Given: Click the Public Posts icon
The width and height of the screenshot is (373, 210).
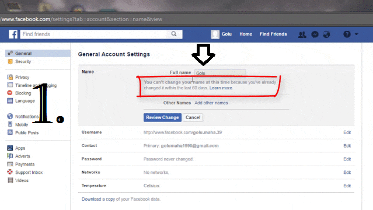Looking at the screenshot, I should [10, 132].
